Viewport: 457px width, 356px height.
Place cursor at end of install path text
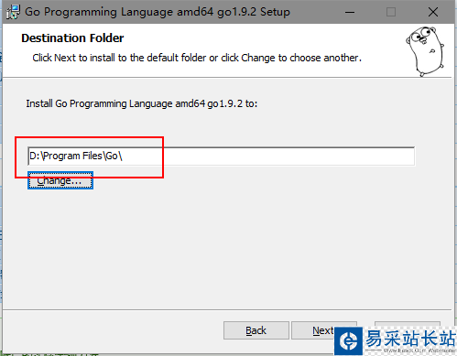[x=123, y=156]
